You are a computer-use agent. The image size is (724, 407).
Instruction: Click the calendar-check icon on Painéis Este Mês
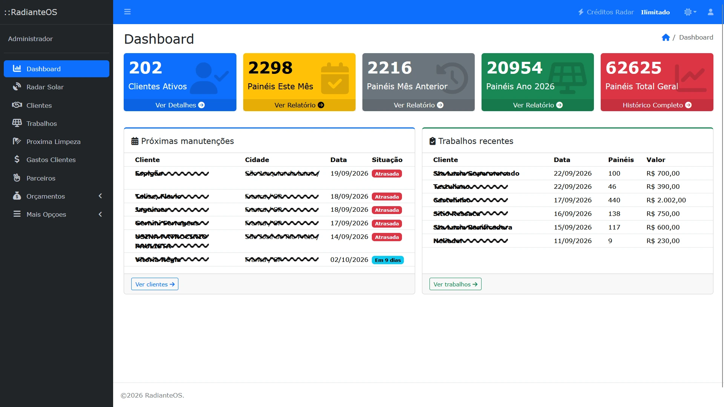point(335,78)
